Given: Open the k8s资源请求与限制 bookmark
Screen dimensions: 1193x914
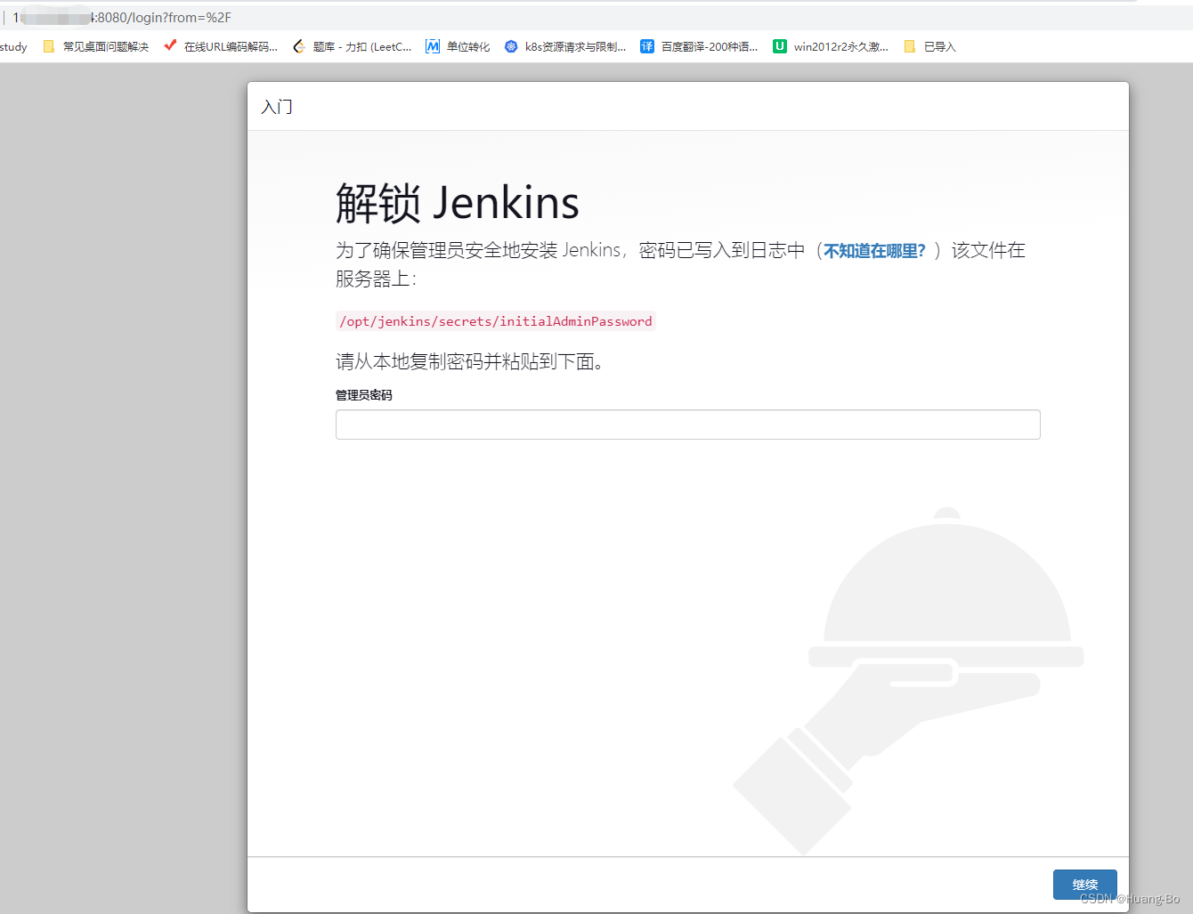Looking at the screenshot, I should pos(565,46).
